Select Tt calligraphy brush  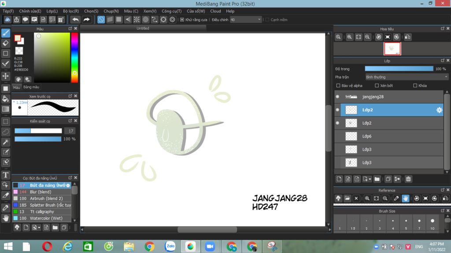point(42,212)
